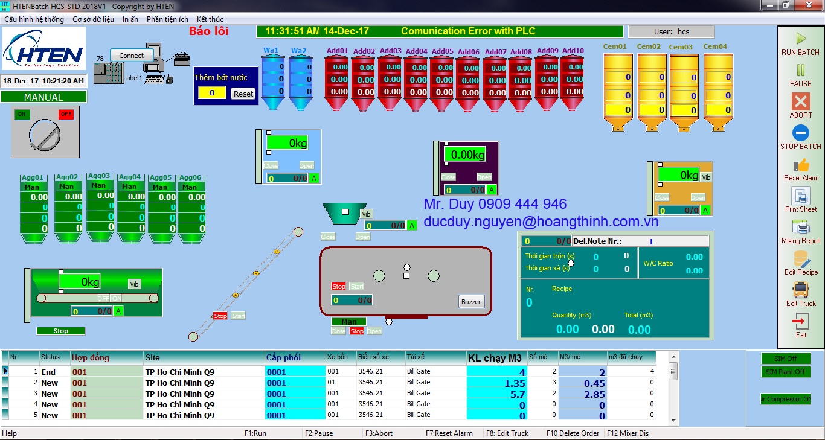Select the Add05 additive silo
Image resolution: width=825 pixels, height=440 pixels.
click(x=442, y=83)
